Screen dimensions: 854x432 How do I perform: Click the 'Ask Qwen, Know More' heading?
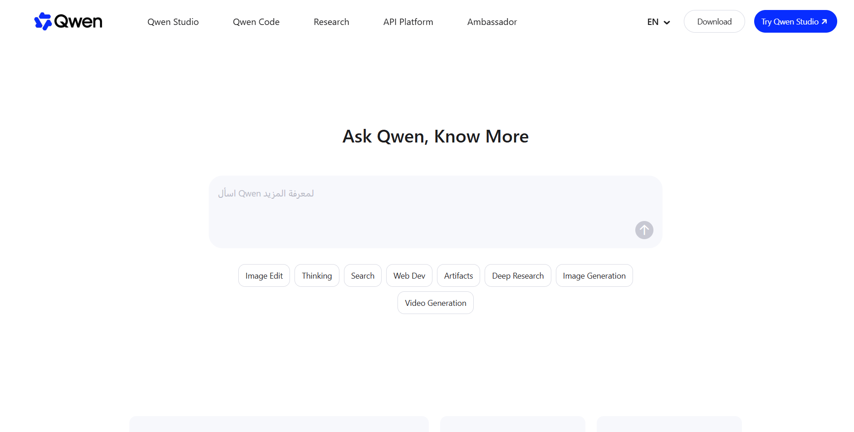tap(436, 137)
